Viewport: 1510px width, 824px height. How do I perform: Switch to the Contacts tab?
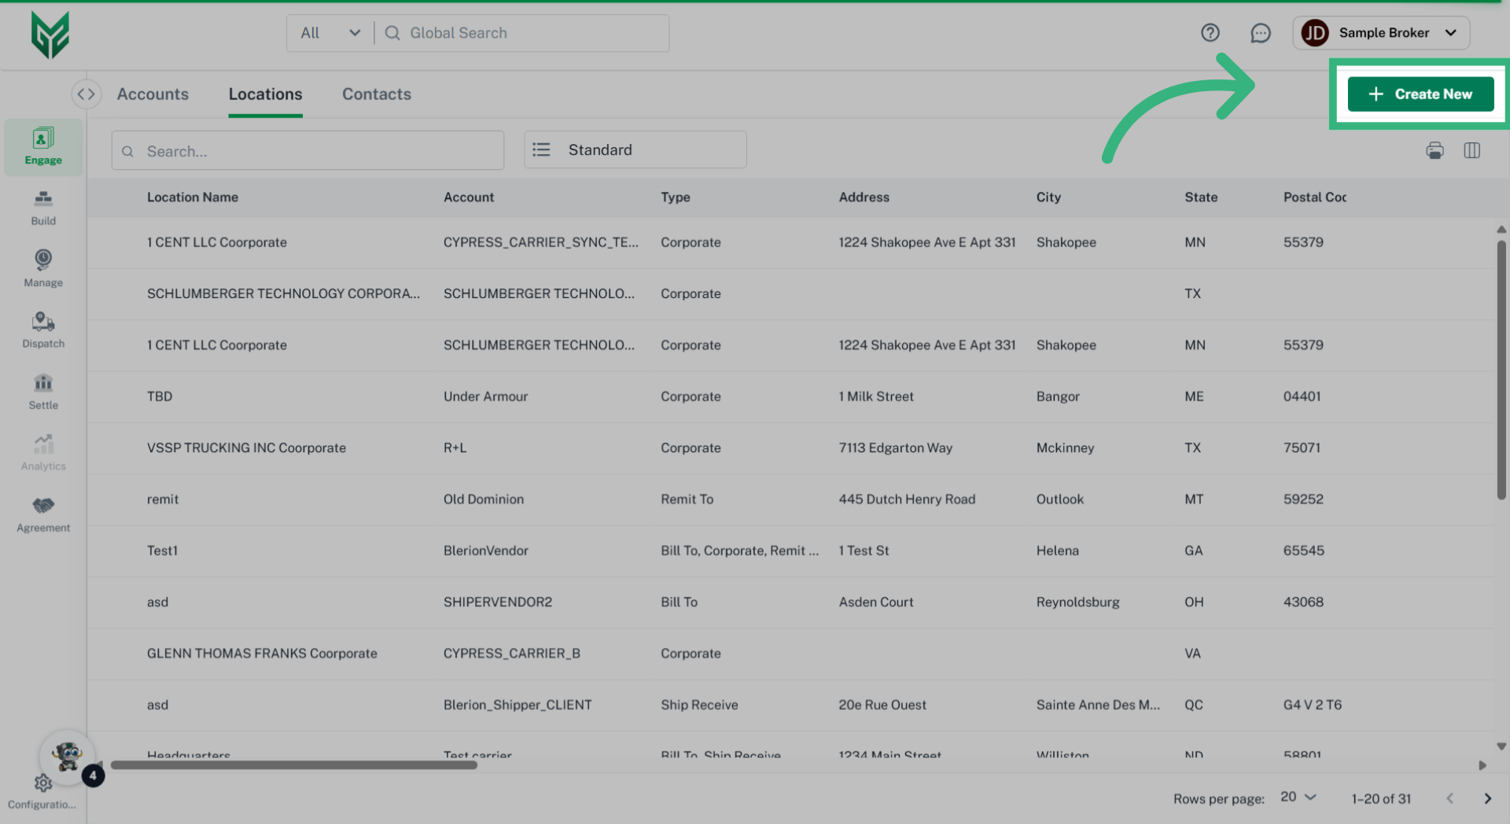click(x=376, y=94)
